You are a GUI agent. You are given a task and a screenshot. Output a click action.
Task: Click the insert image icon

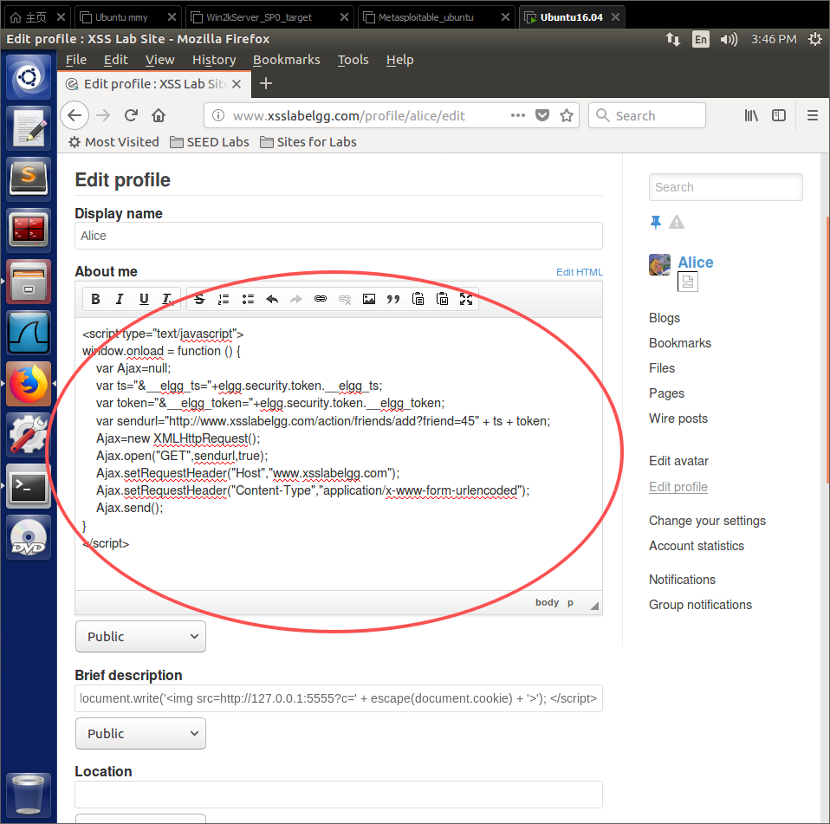369,299
